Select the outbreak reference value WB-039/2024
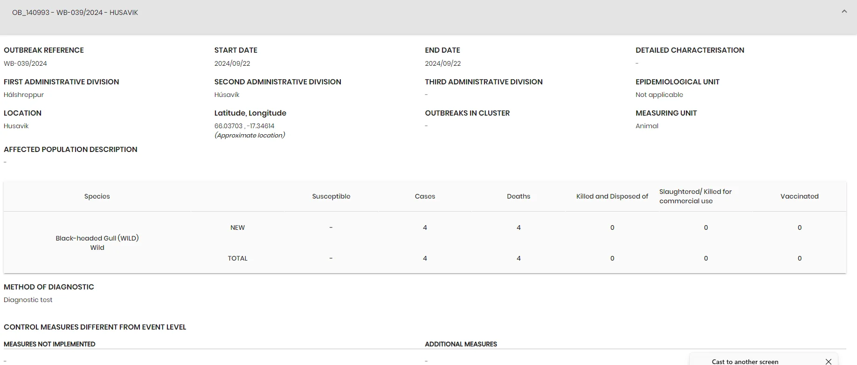Image resolution: width=857 pixels, height=365 pixels. 25,63
